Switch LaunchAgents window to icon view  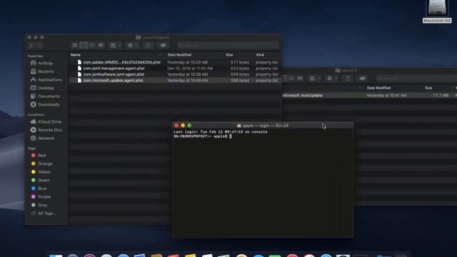point(75,45)
